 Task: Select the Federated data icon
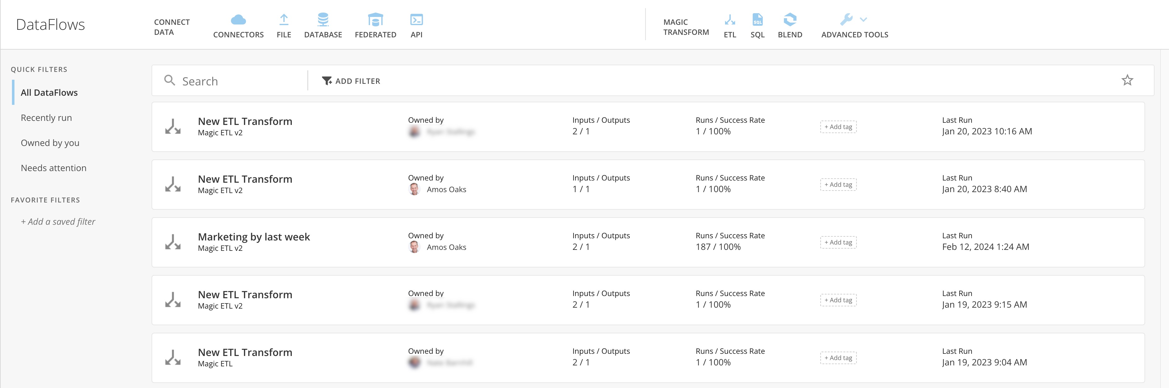375,20
